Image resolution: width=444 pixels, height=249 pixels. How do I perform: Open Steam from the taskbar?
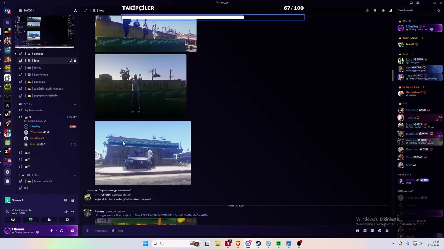click(258, 243)
